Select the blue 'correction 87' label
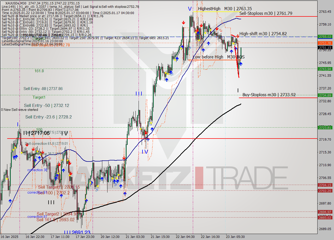 click(x=37, y=217)
